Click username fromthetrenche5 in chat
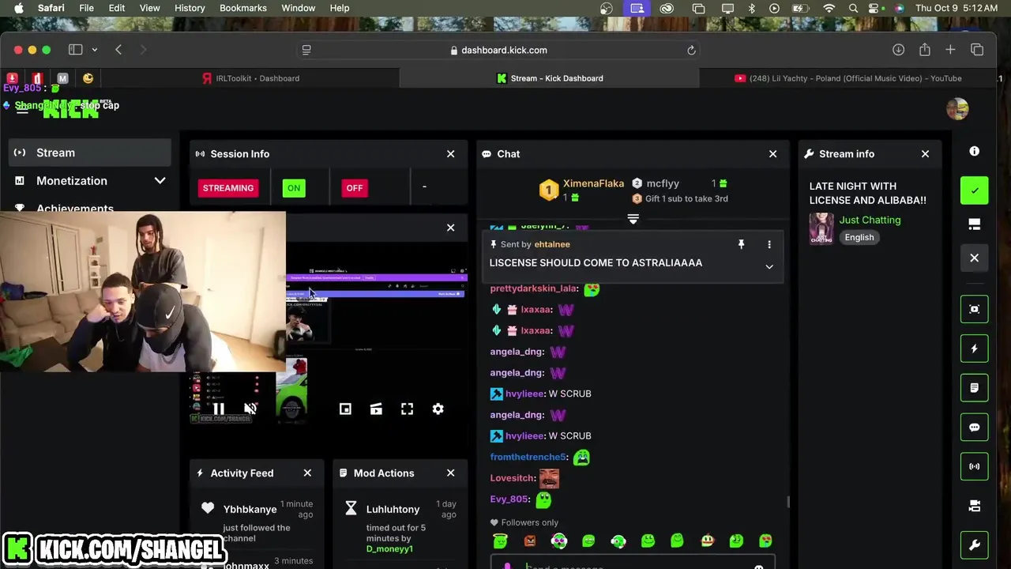This screenshot has width=1011, height=569. click(528, 457)
